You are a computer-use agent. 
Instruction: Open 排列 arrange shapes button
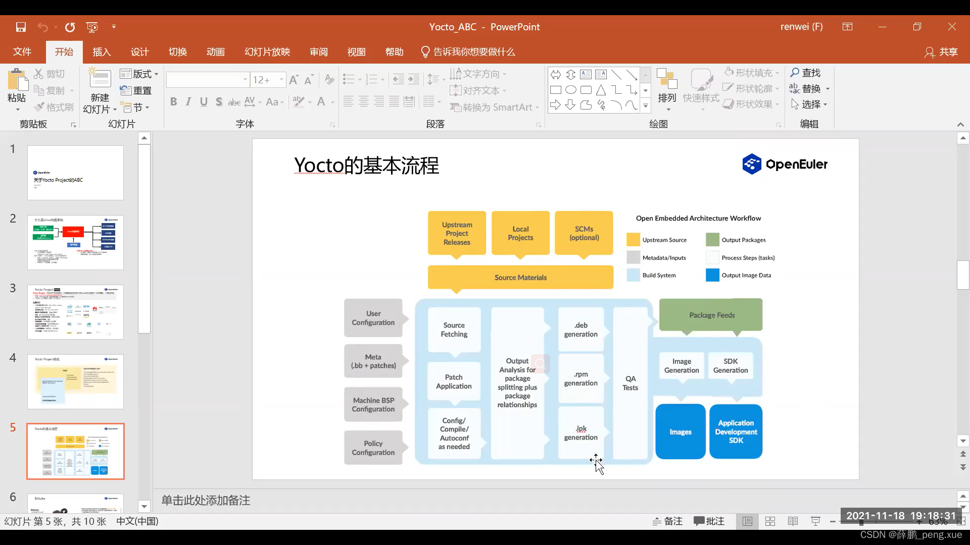667,89
